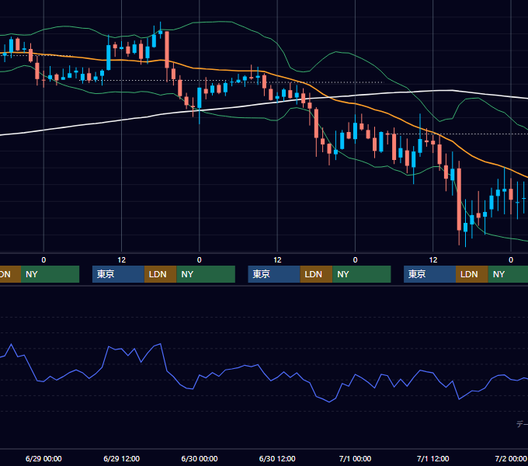Click the 7/2 00:00 date label
Viewport: 528px width, 466px height.
[511, 458]
